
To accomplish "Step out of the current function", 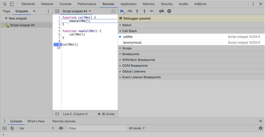I will (x=144, y=11).
